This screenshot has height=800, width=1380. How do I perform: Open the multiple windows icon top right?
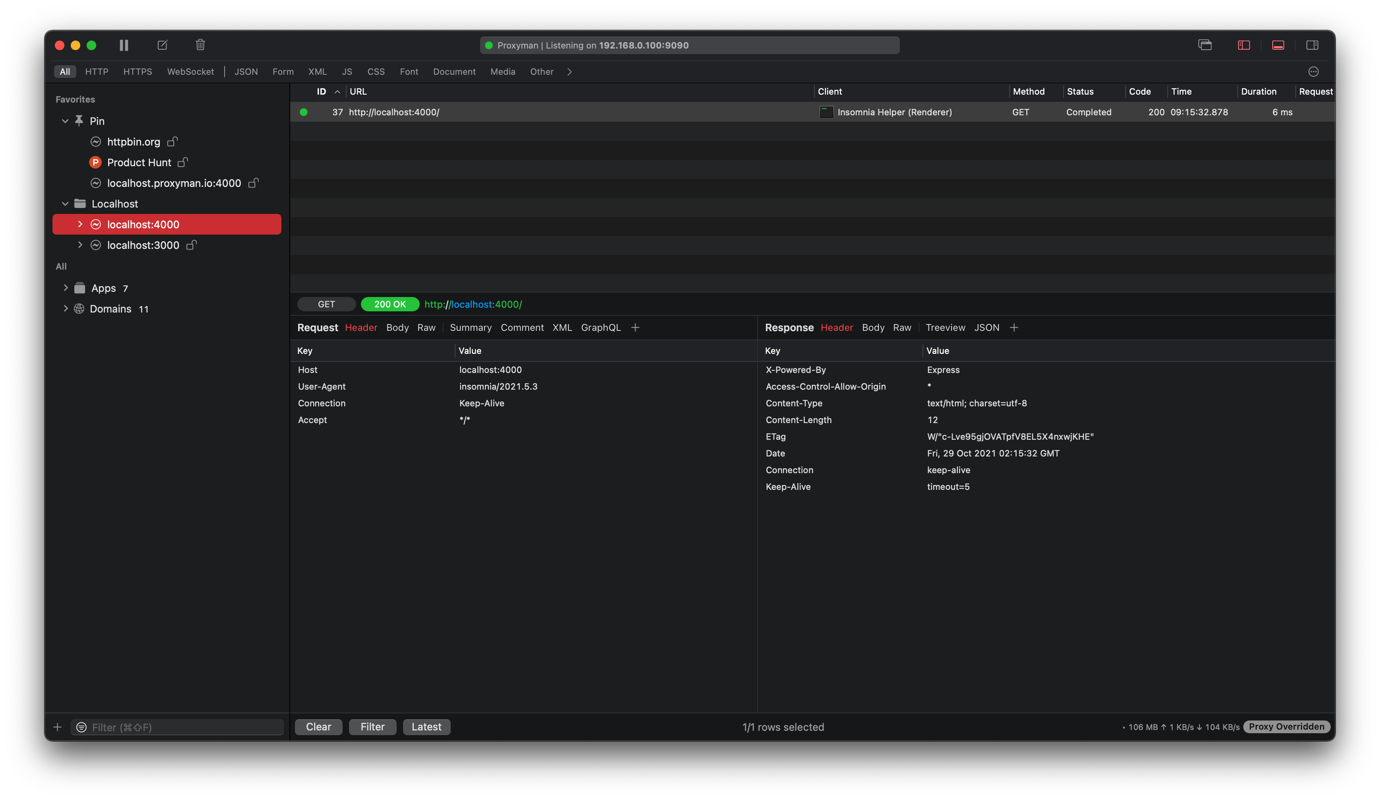pyautogui.click(x=1205, y=45)
